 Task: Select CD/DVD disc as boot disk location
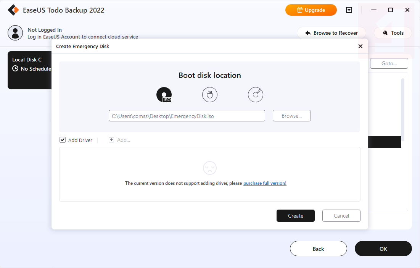(x=256, y=95)
